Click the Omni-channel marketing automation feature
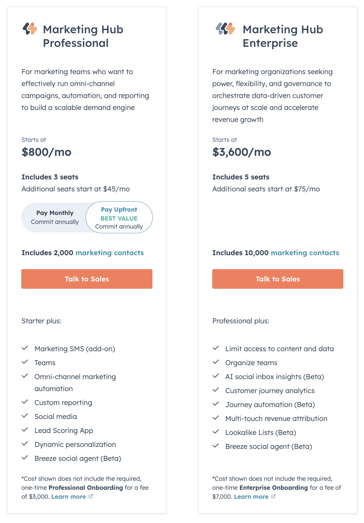The image size is (364, 523). pos(75,382)
